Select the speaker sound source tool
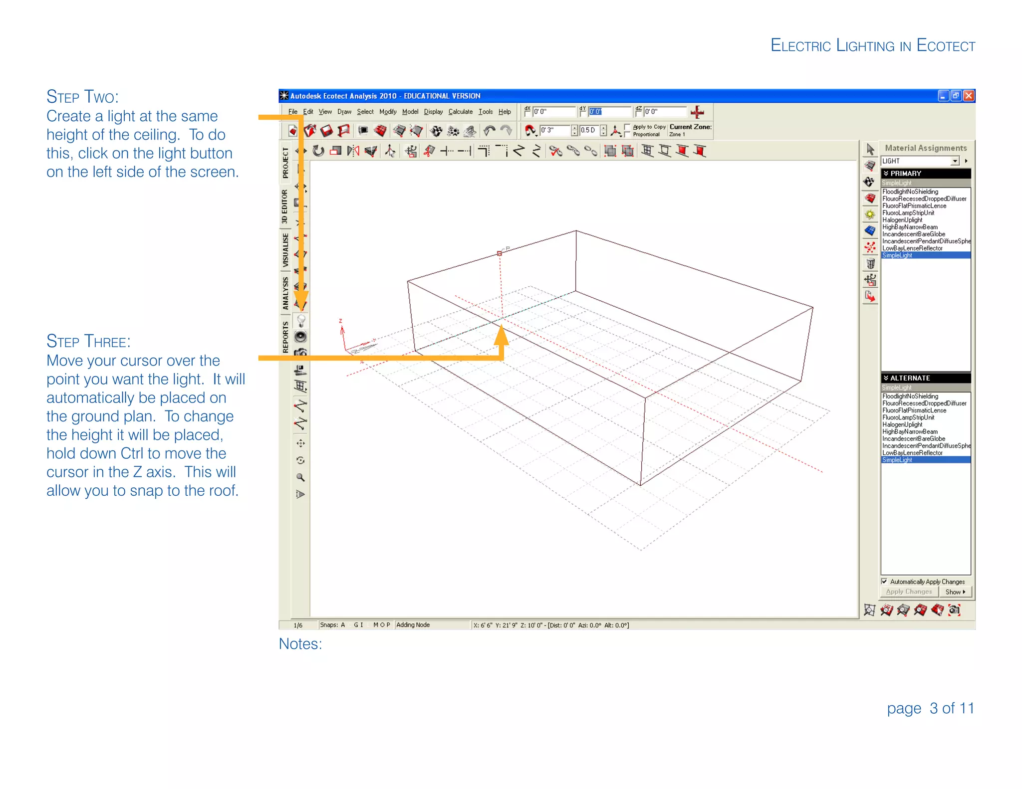The height and width of the screenshot is (789, 1022). pos(300,337)
